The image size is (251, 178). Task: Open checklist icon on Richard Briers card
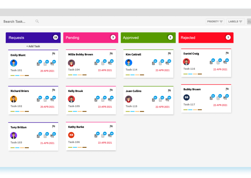point(38,100)
